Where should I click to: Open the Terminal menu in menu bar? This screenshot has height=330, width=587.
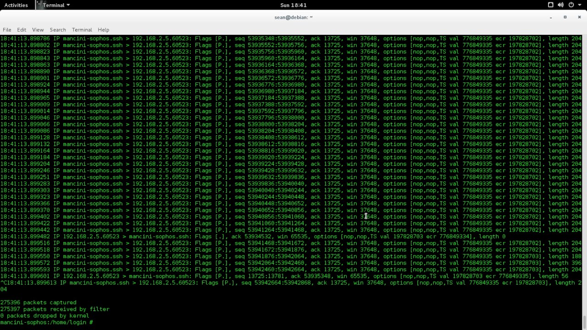coord(82,30)
